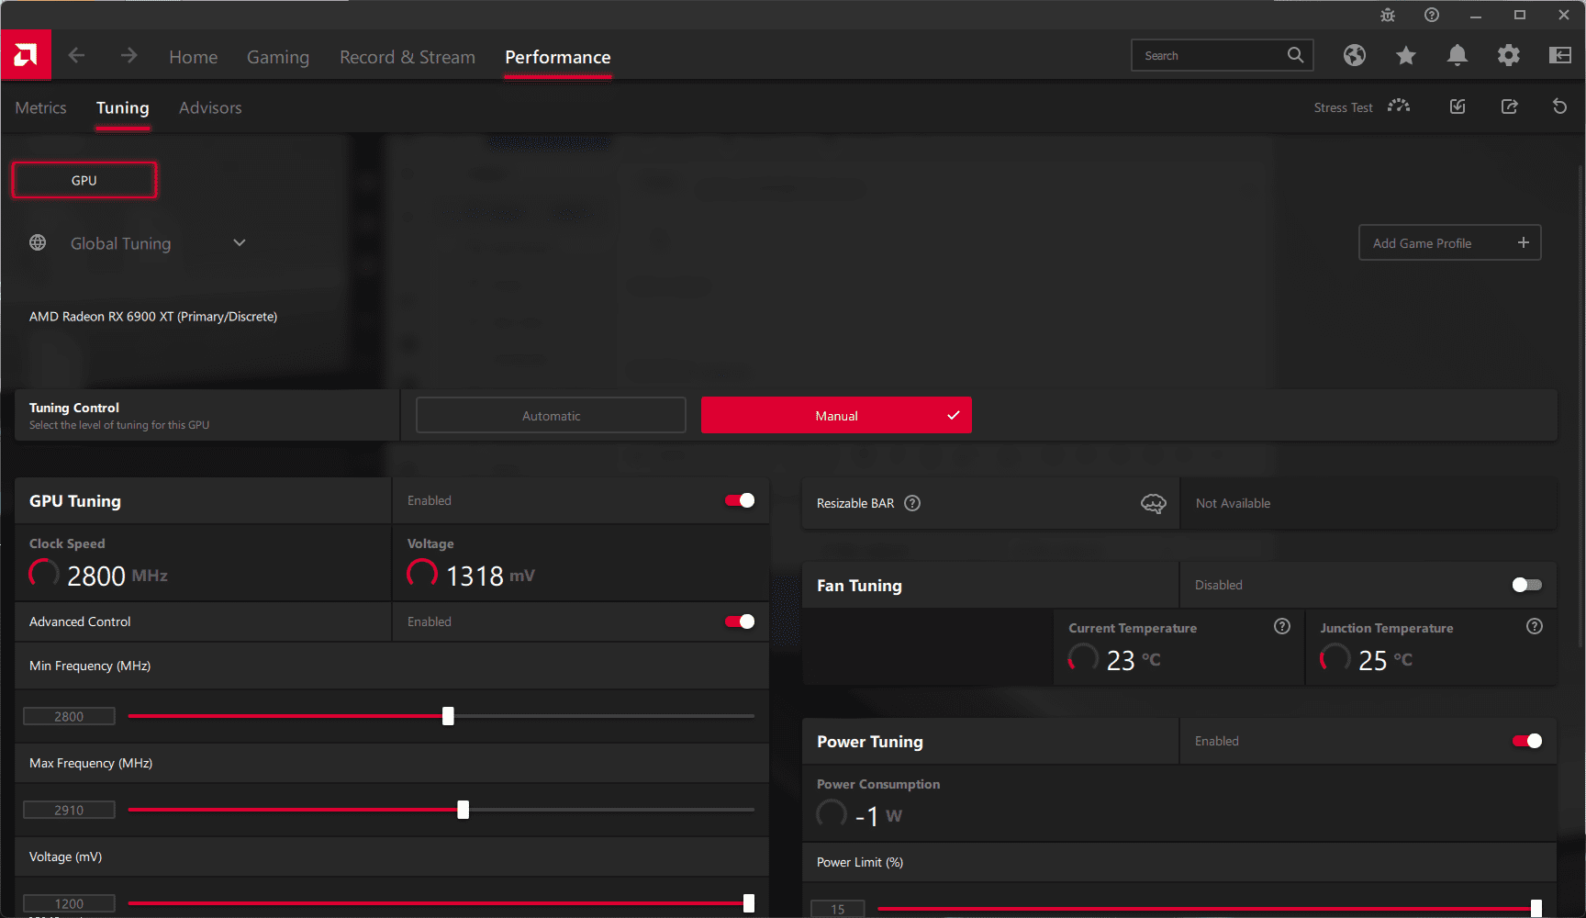Open the Performance tab
Image resolution: width=1586 pixels, height=918 pixels.
tap(558, 57)
